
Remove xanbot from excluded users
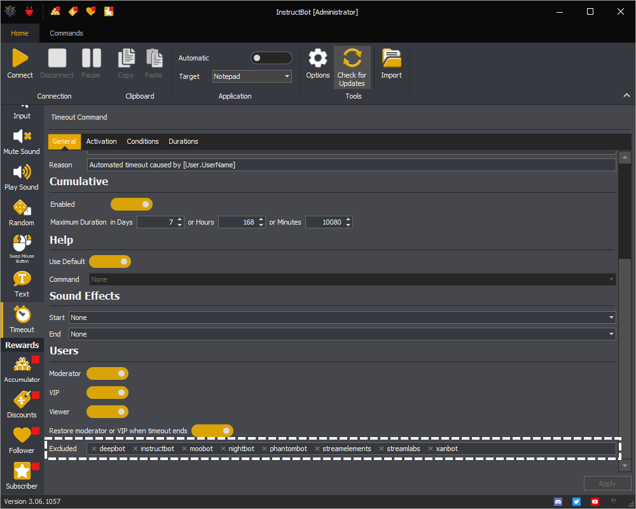[431, 449]
